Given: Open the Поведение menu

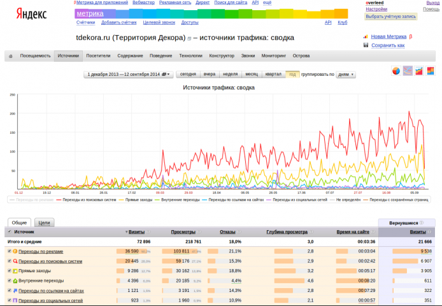Looking at the screenshot, I should (x=160, y=56).
